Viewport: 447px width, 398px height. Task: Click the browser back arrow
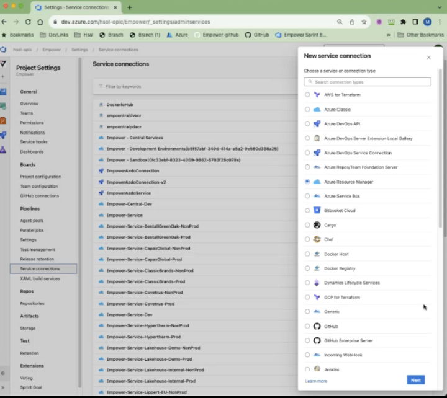pyautogui.click(x=4, y=22)
